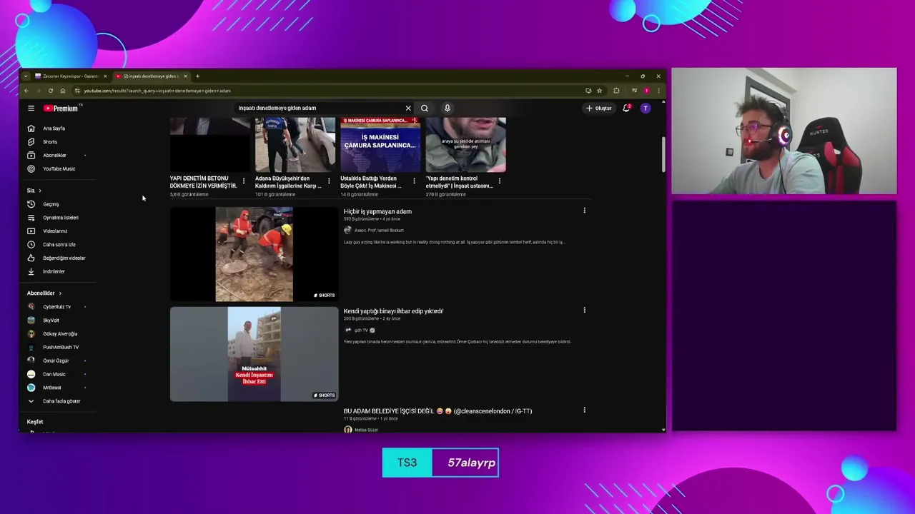The height and width of the screenshot is (514, 915).
Task: Open more options for 'Kendi yaptığı binayı' video
Action: click(585, 311)
